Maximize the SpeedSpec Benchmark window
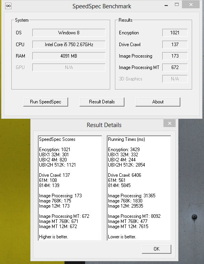Viewport: 204px width, 264px height. 177,5
